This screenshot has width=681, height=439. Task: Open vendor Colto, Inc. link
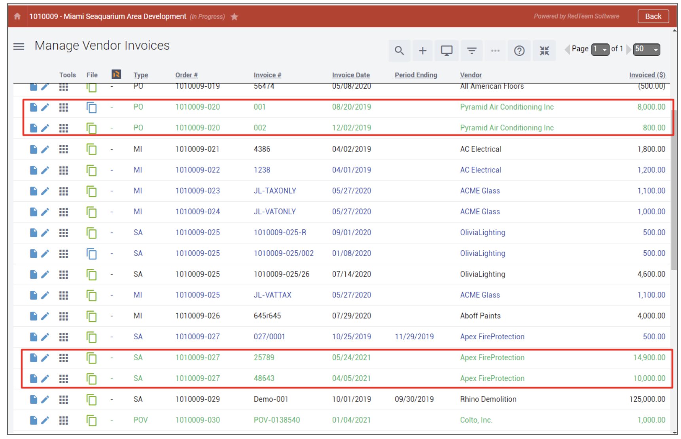[476, 420]
